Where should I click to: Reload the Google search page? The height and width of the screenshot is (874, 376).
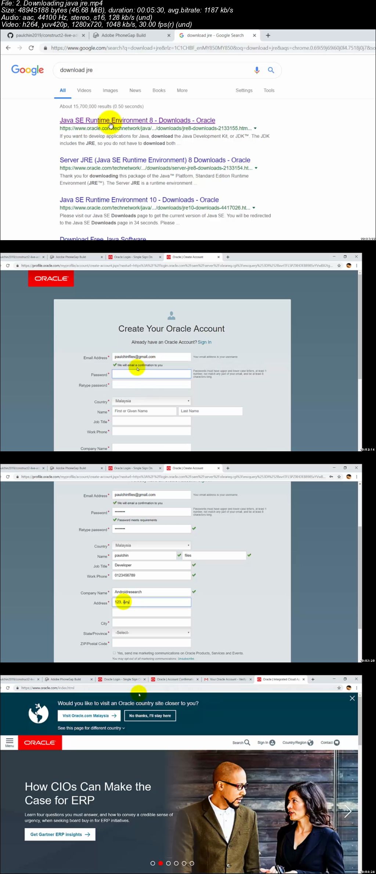pyautogui.click(x=31, y=48)
